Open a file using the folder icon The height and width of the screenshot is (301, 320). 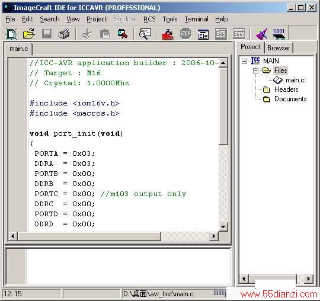coord(29,34)
